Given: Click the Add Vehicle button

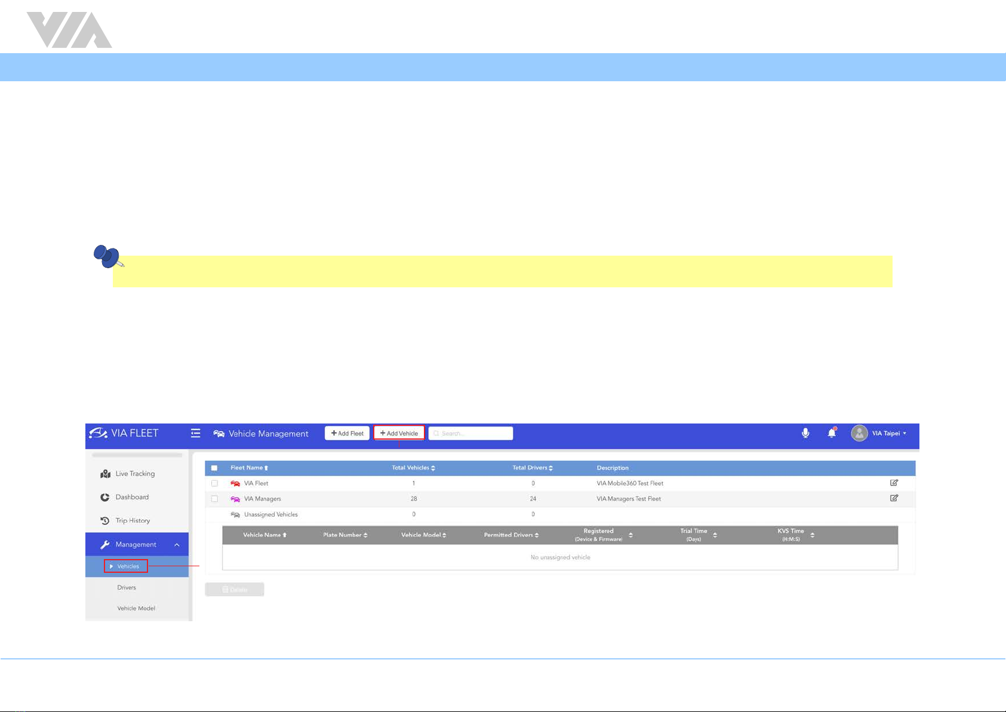Looking at the screenshot, I should (x=399, y=433).
